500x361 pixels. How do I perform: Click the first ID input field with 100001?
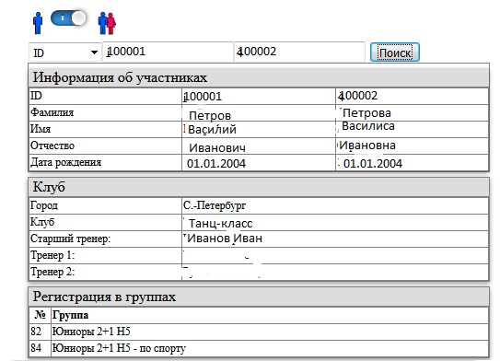(x=168, y=52)
